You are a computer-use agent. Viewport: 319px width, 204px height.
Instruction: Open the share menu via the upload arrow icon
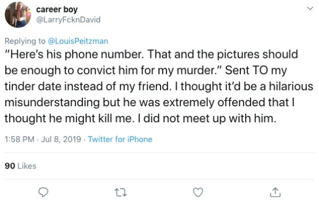[x=275, y=192]
